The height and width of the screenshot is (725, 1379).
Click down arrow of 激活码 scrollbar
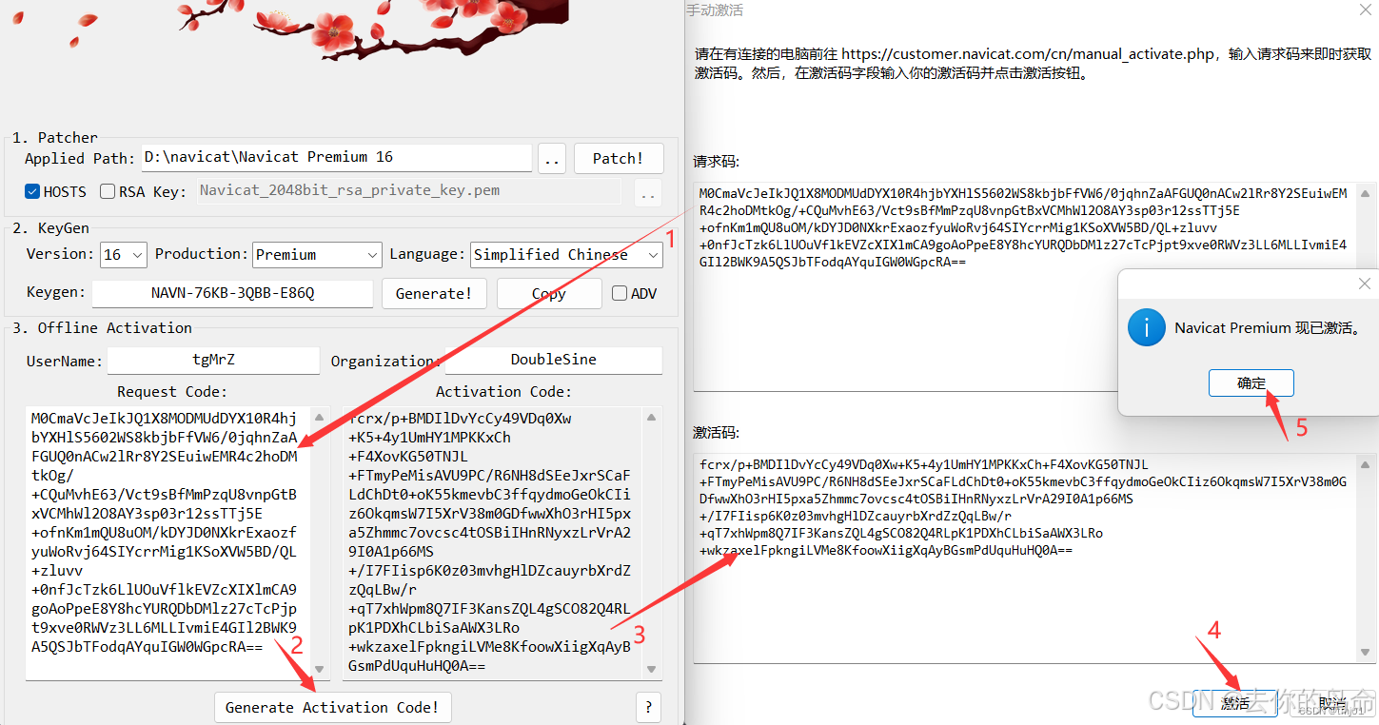(x=1367, y=654)
